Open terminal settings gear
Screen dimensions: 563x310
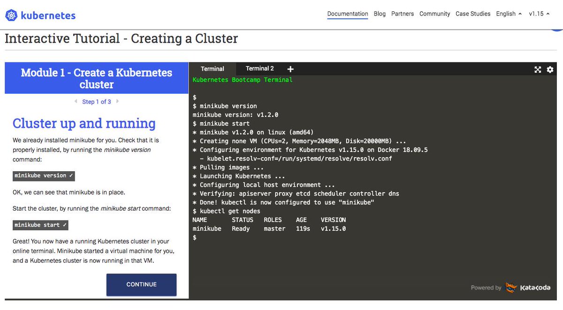(x=550, y=69)
